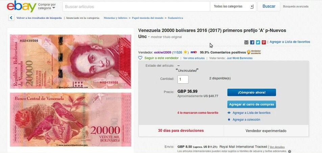
Task: Click the eye icon beside Agregar a Lista
Action: [x=229, y=113]
